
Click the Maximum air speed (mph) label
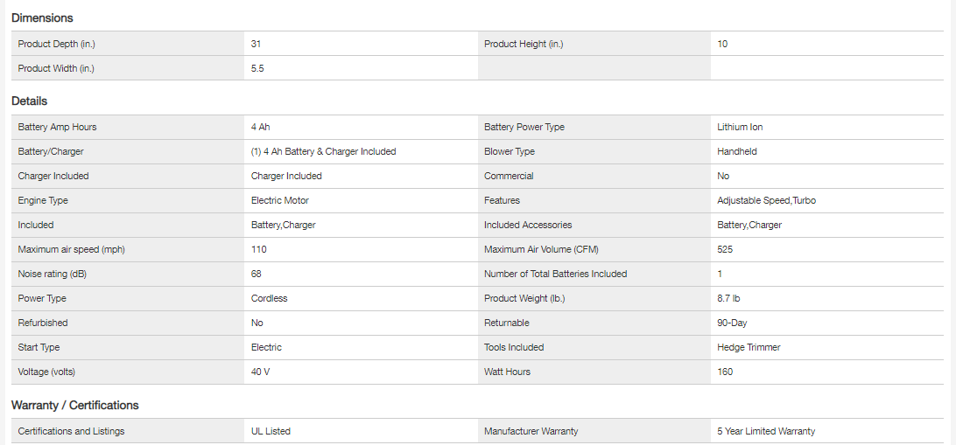[x=71, y=249]
